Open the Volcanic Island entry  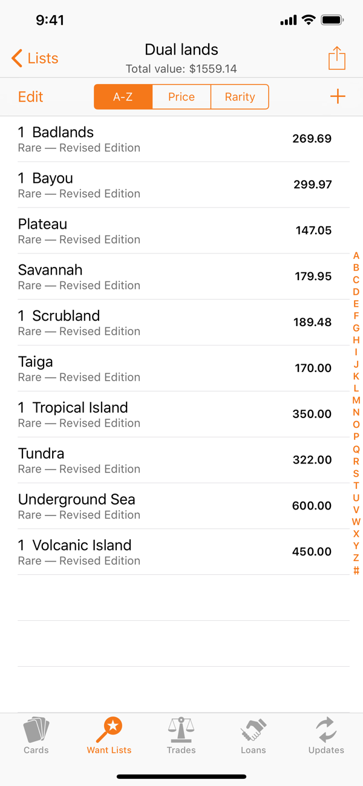click(175, 552)
